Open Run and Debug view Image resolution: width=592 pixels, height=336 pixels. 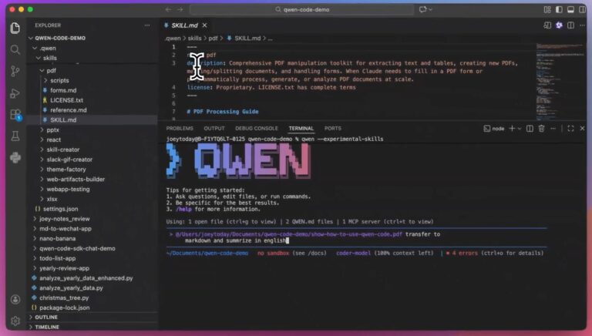[15, 93]
